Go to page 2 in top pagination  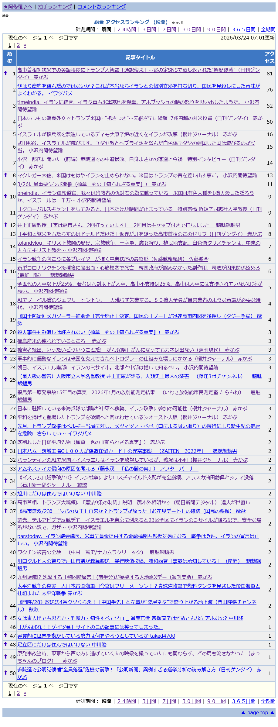click(x=18, y=45)
